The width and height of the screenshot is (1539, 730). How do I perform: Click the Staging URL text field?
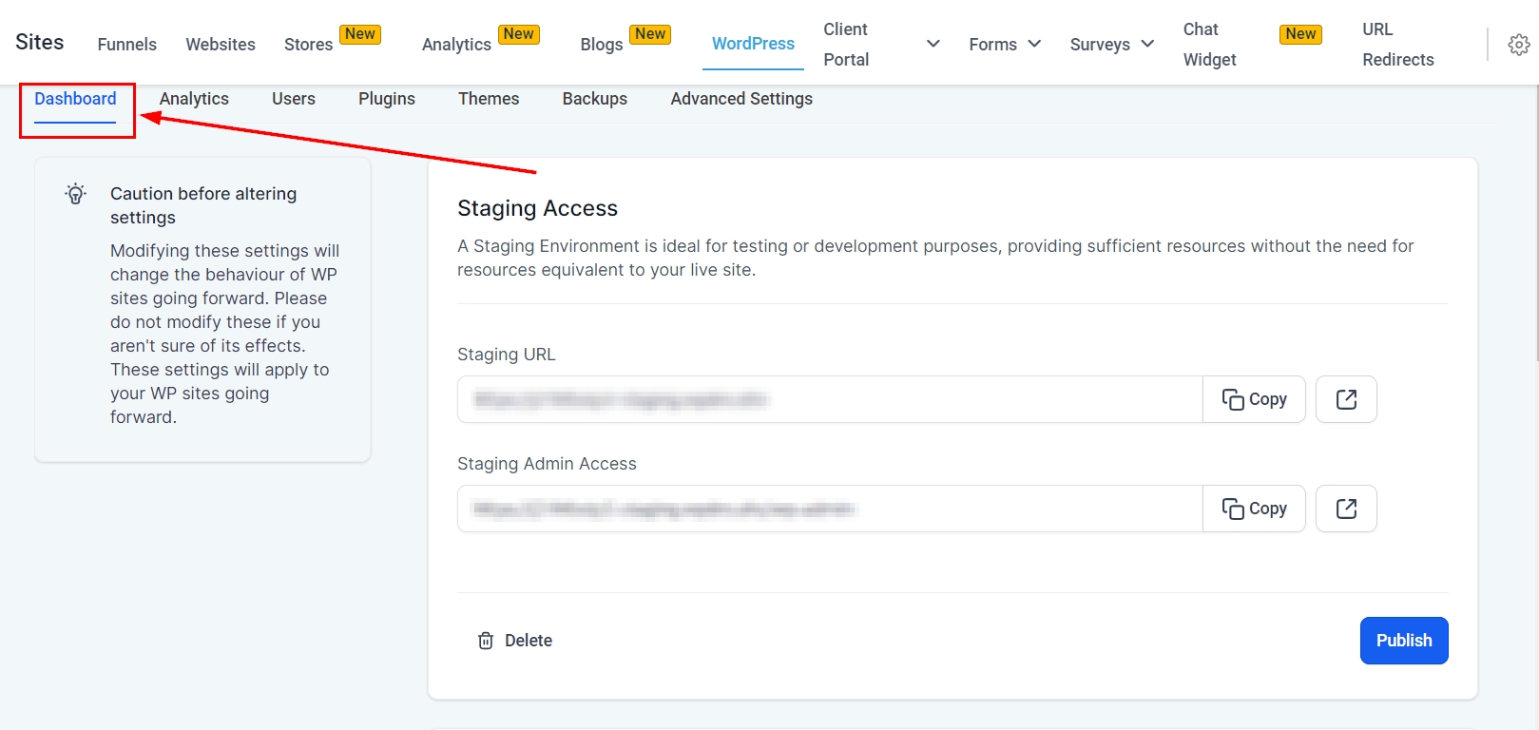coord(829,399)
